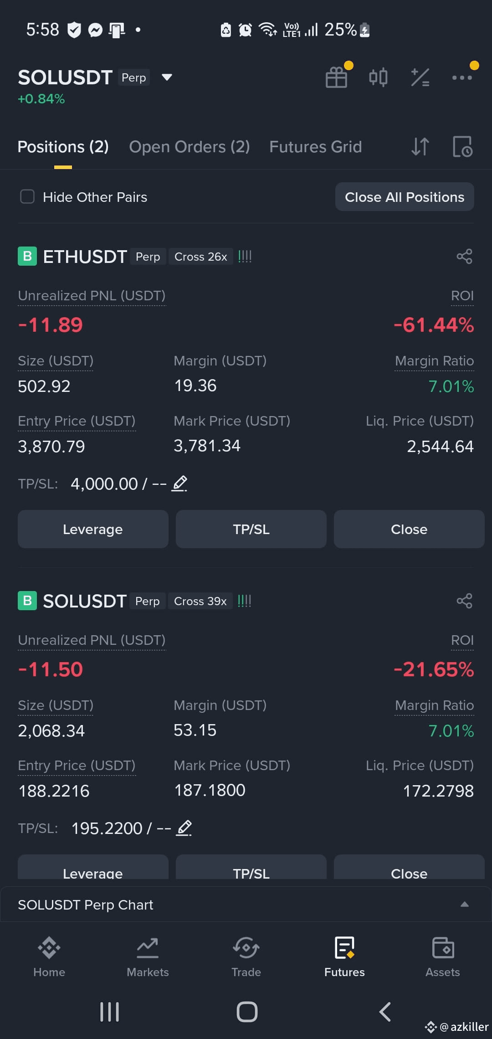This screenshot has height=1039, width=492.
Task: Open the gift rewards icon
Action: click(337, 77)
